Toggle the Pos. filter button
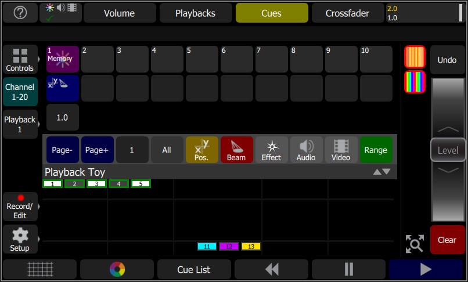The width and height of the screenshot is (468, 282). 201,150
